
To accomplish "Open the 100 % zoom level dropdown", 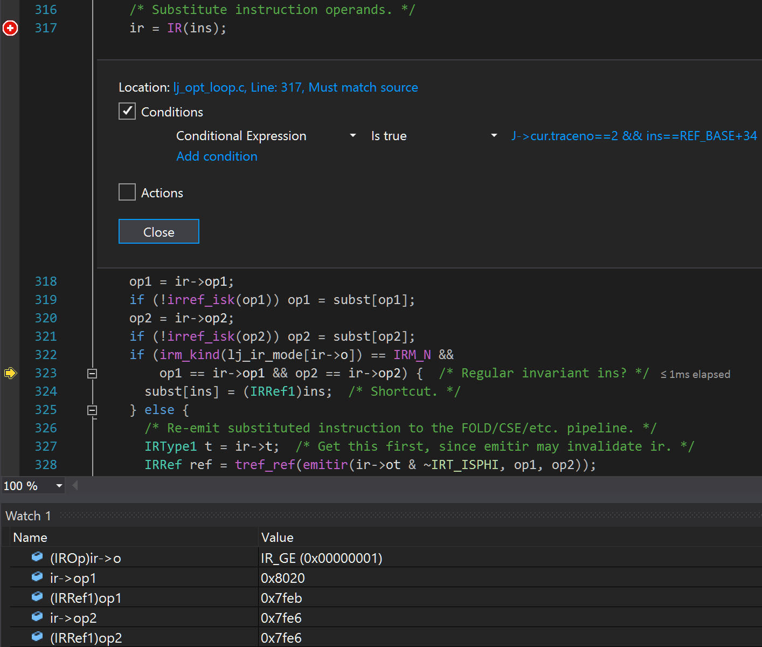I will (59, 486).
